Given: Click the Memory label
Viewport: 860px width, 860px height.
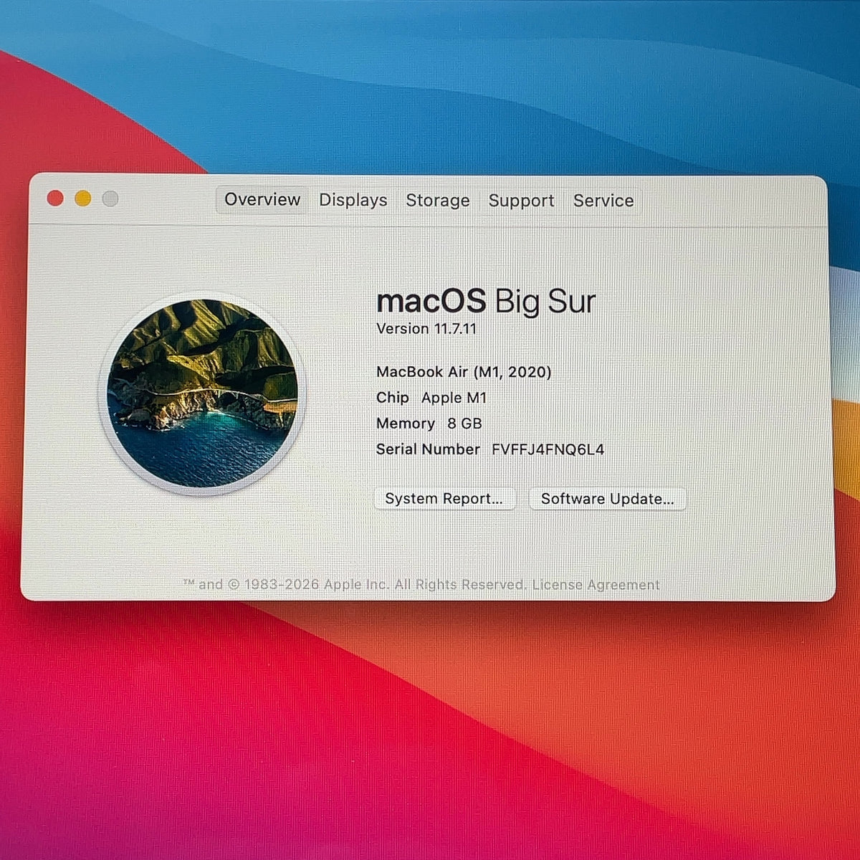Looking at the screenshot, I should click(406, 424).
